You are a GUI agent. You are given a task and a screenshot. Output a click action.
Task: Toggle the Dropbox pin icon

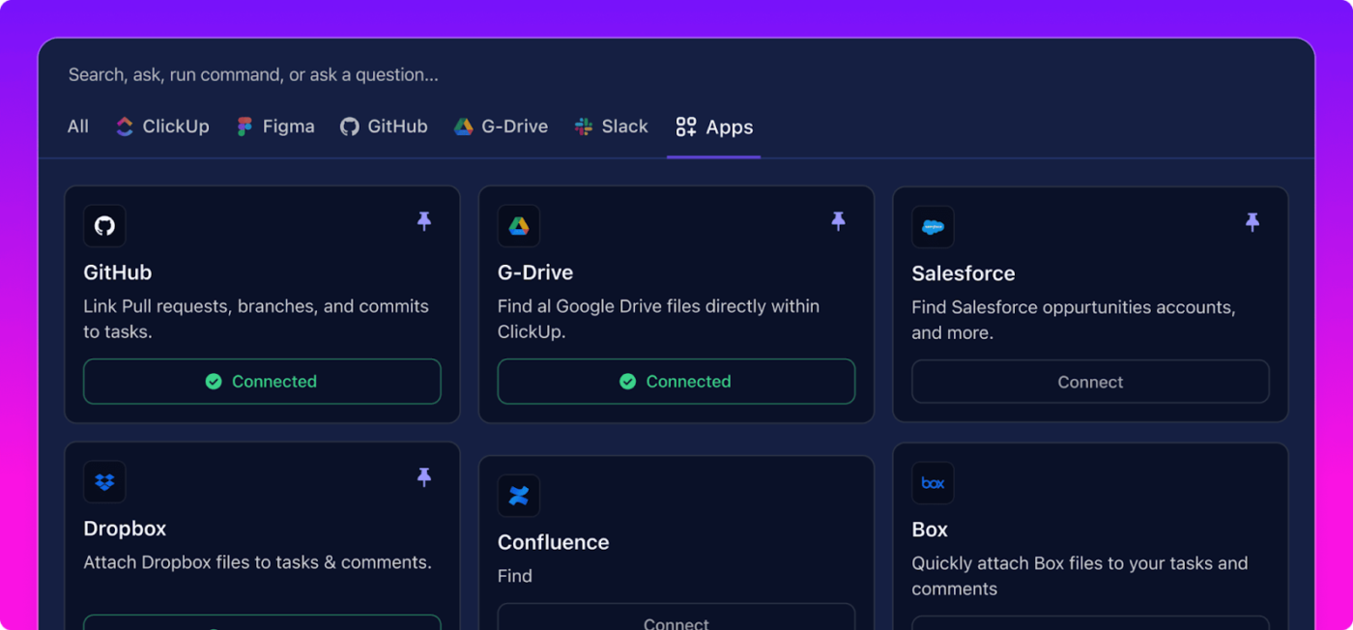423,476
